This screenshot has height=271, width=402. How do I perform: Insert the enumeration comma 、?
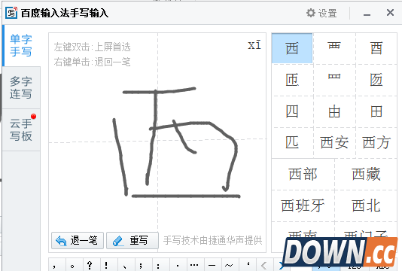[126, 265]
